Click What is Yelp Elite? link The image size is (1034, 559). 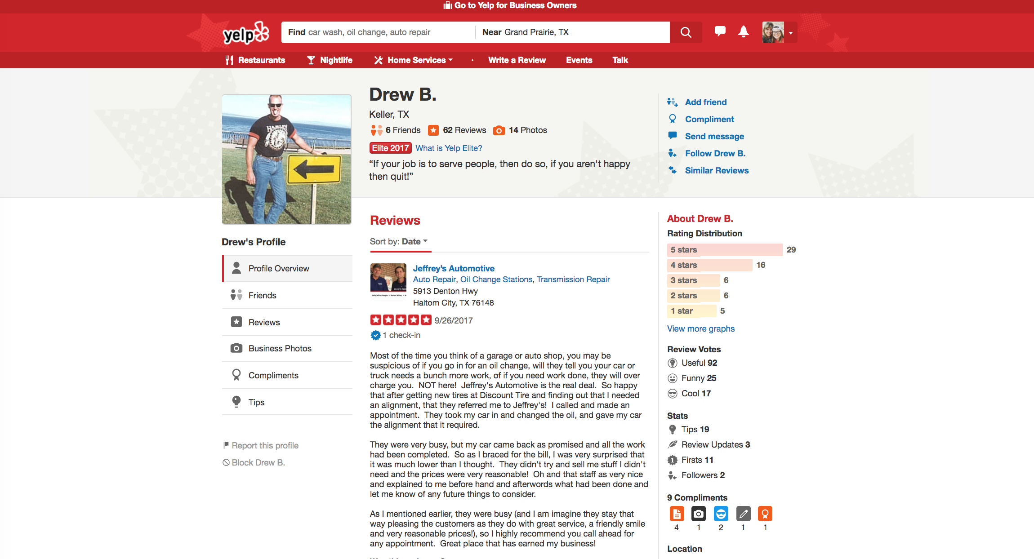[x=449, y=148]
